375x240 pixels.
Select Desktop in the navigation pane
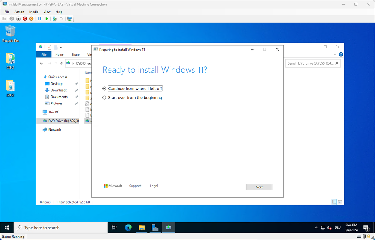pyautogui.click(x=56, y=84)
